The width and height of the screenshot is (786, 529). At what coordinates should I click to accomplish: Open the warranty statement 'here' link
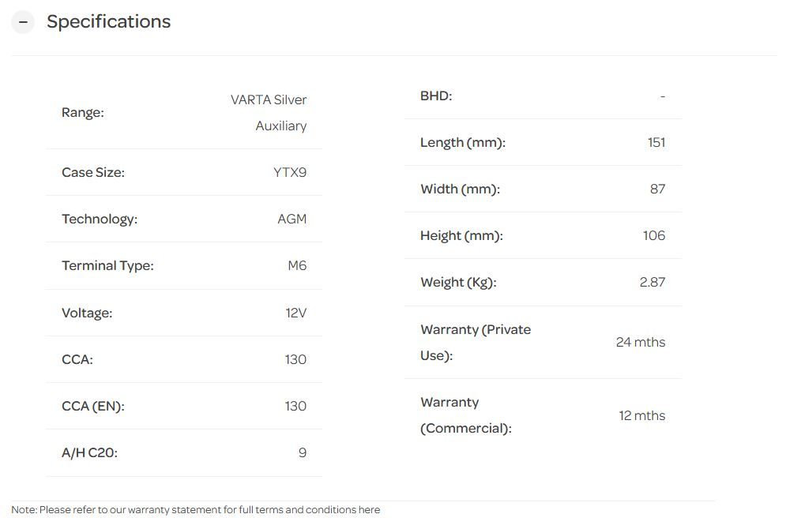pyautogui.click(x=369, y=510)
